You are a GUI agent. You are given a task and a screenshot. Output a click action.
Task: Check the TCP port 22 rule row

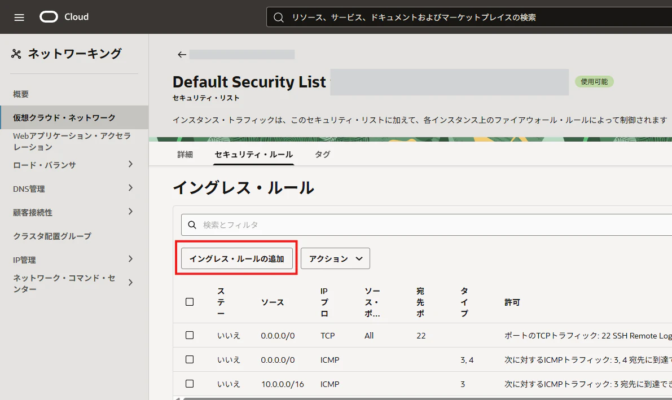[x=190, y=335]
